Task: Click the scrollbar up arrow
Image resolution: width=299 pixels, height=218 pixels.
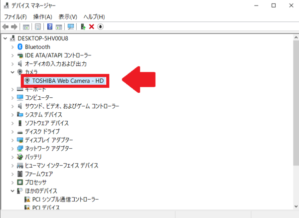Action: 296,37
